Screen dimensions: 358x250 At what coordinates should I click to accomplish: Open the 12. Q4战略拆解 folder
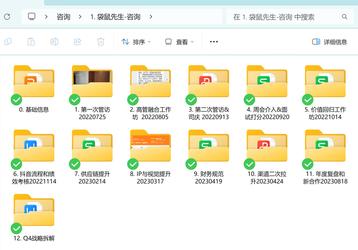point(34,209)
